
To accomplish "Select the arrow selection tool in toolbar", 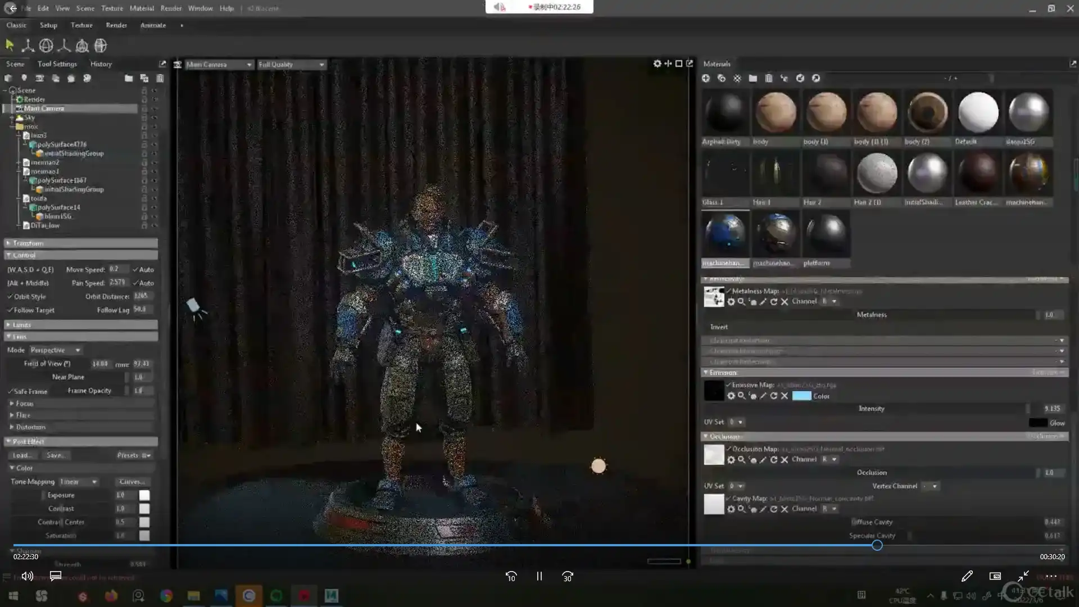I will [x=10, y=45].
